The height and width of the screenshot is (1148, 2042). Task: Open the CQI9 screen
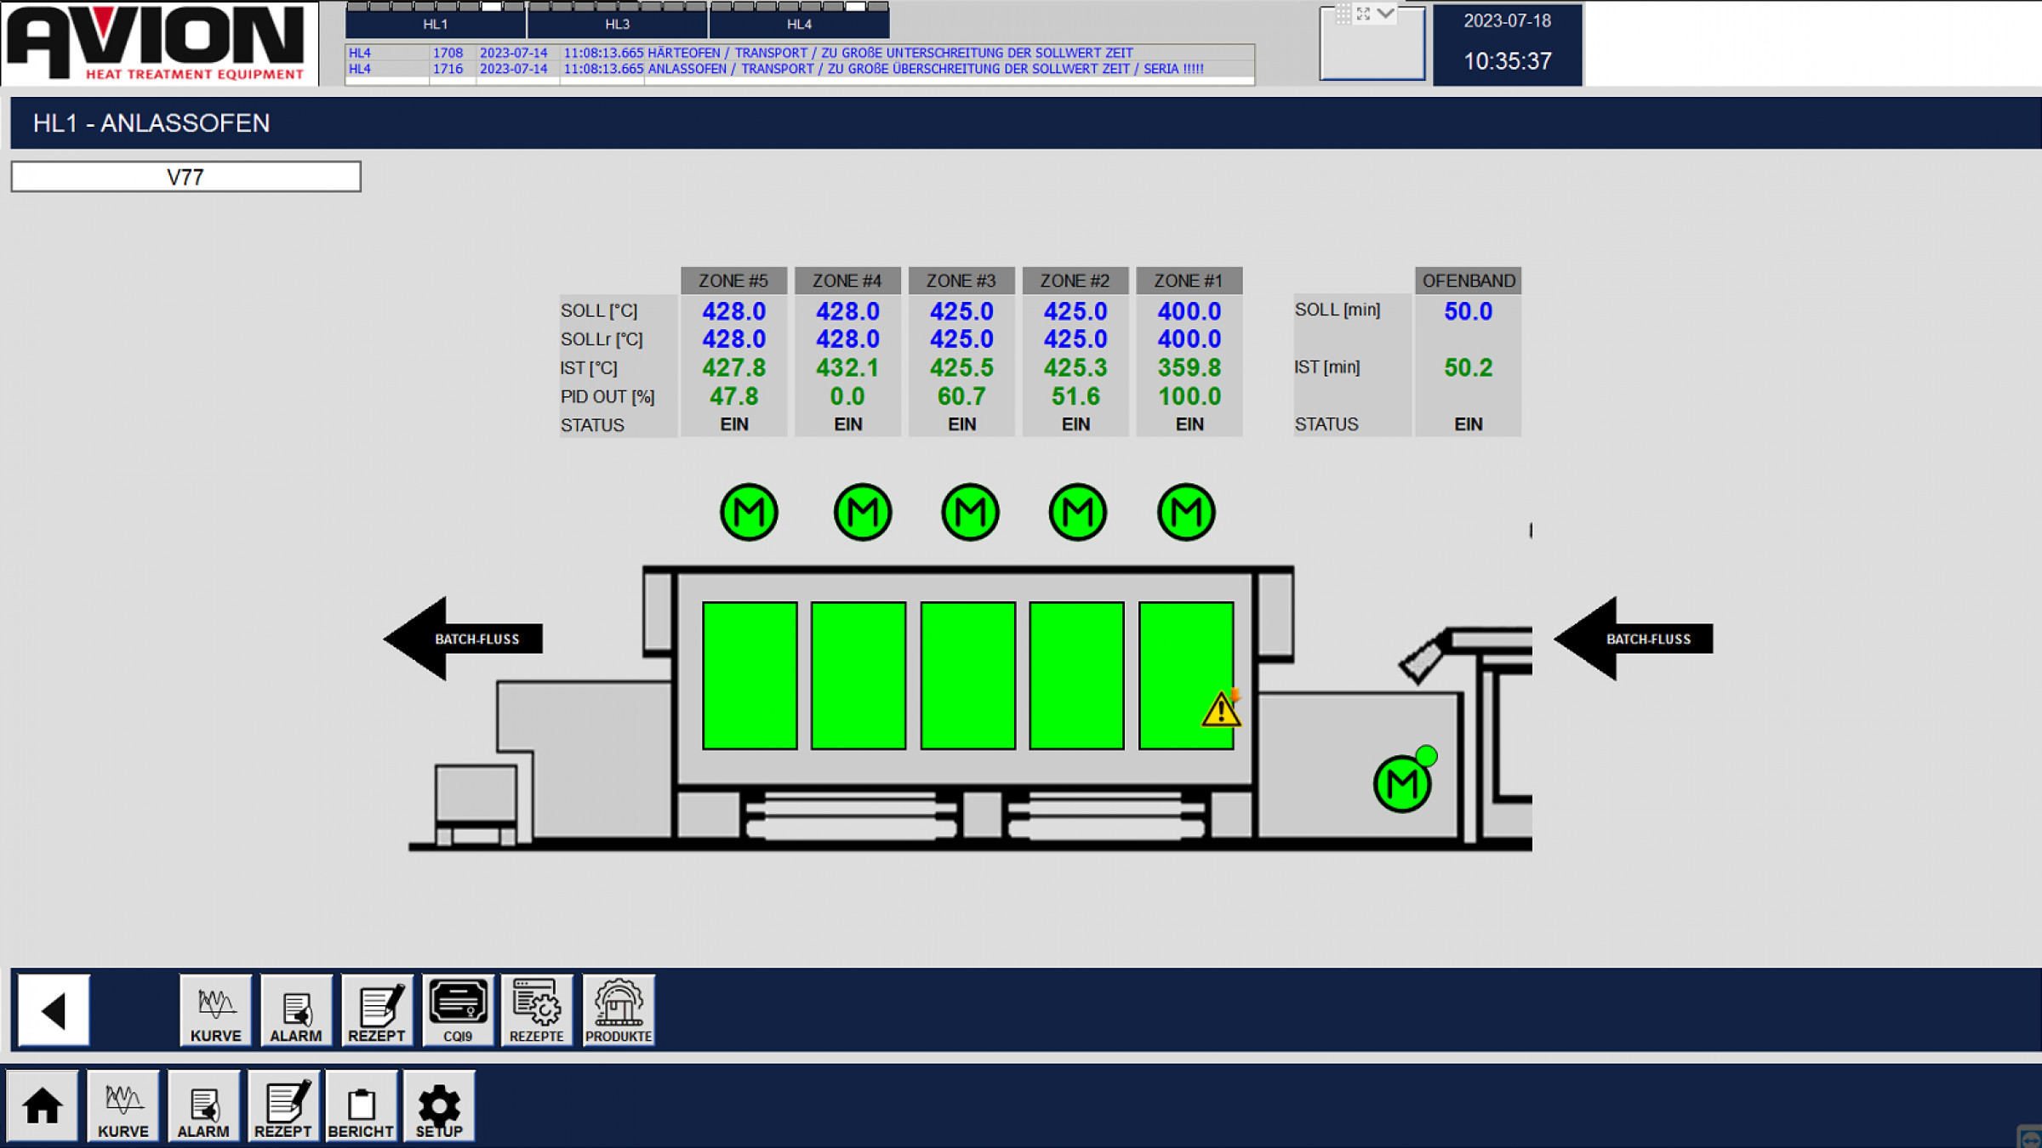[x=458, y=1010]
